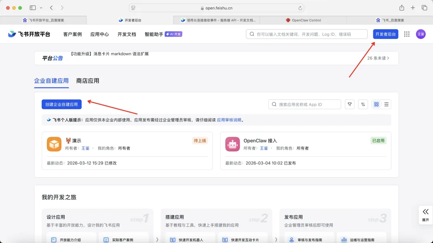Open 26 条未读 announcements
The width and height of the screenshot is (433, 243).
(x=378, y=58)
